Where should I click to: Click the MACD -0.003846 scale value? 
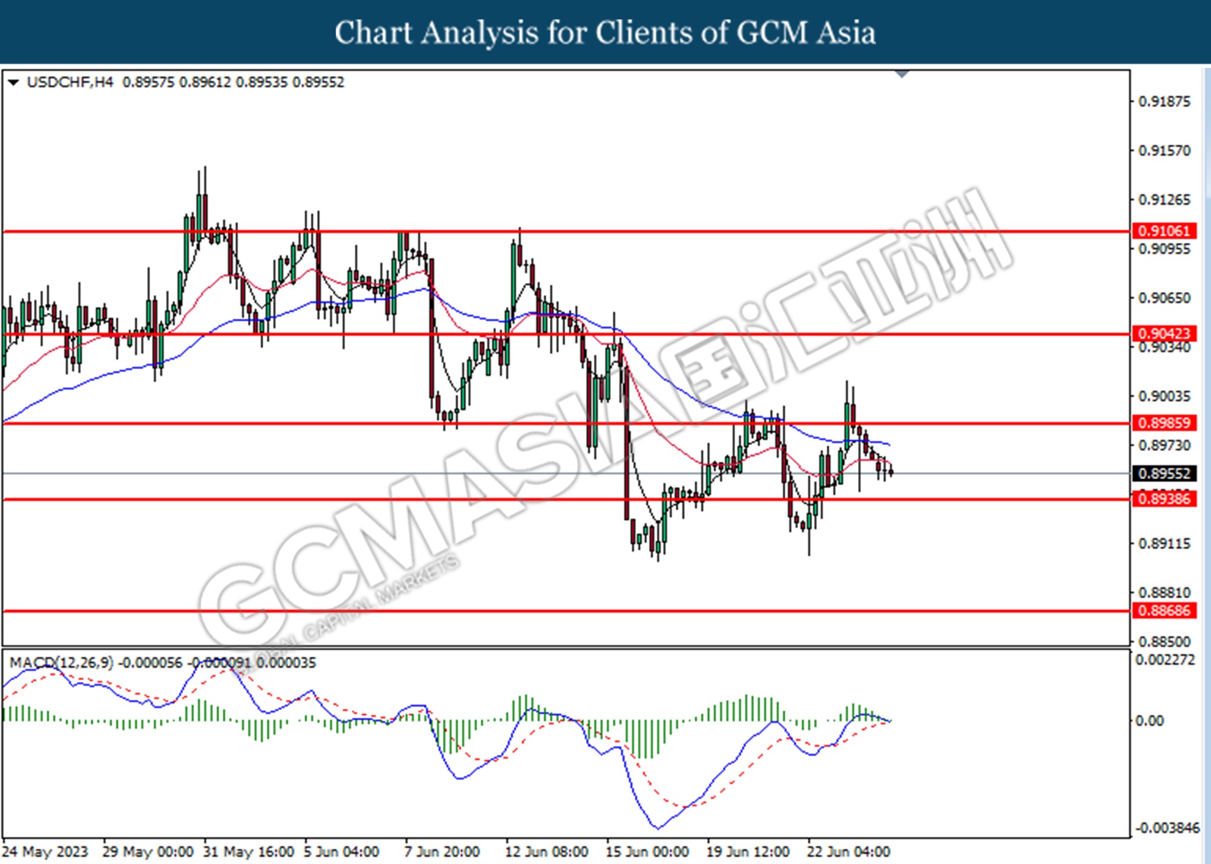coord(1166,828)
